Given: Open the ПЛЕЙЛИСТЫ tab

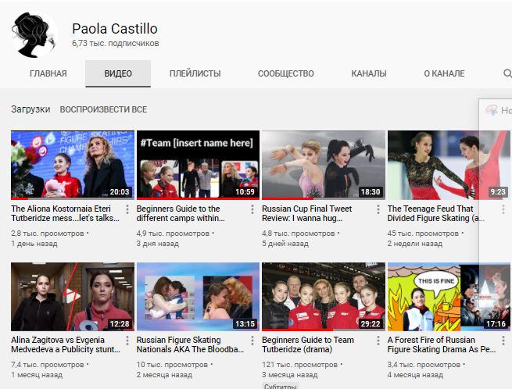Looking at the screenshot, I should click(x=195, y=73).
